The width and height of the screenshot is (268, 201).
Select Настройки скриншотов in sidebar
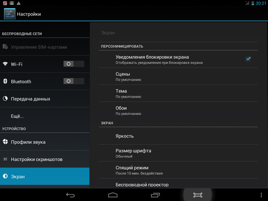tap(45, 159)
